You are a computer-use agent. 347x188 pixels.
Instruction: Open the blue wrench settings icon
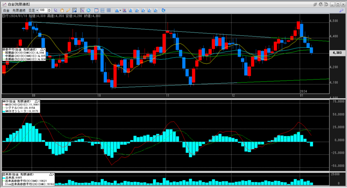(x=342, y=11)
